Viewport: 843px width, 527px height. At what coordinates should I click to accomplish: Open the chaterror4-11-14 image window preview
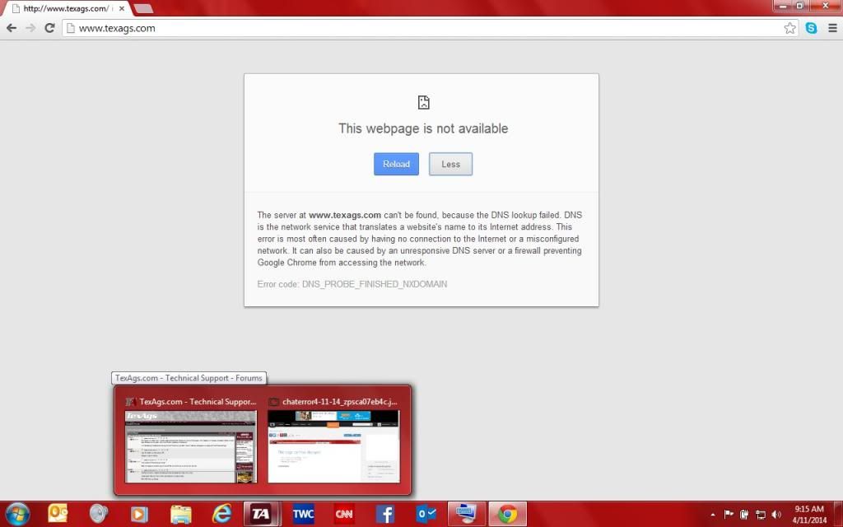point(333,445)
